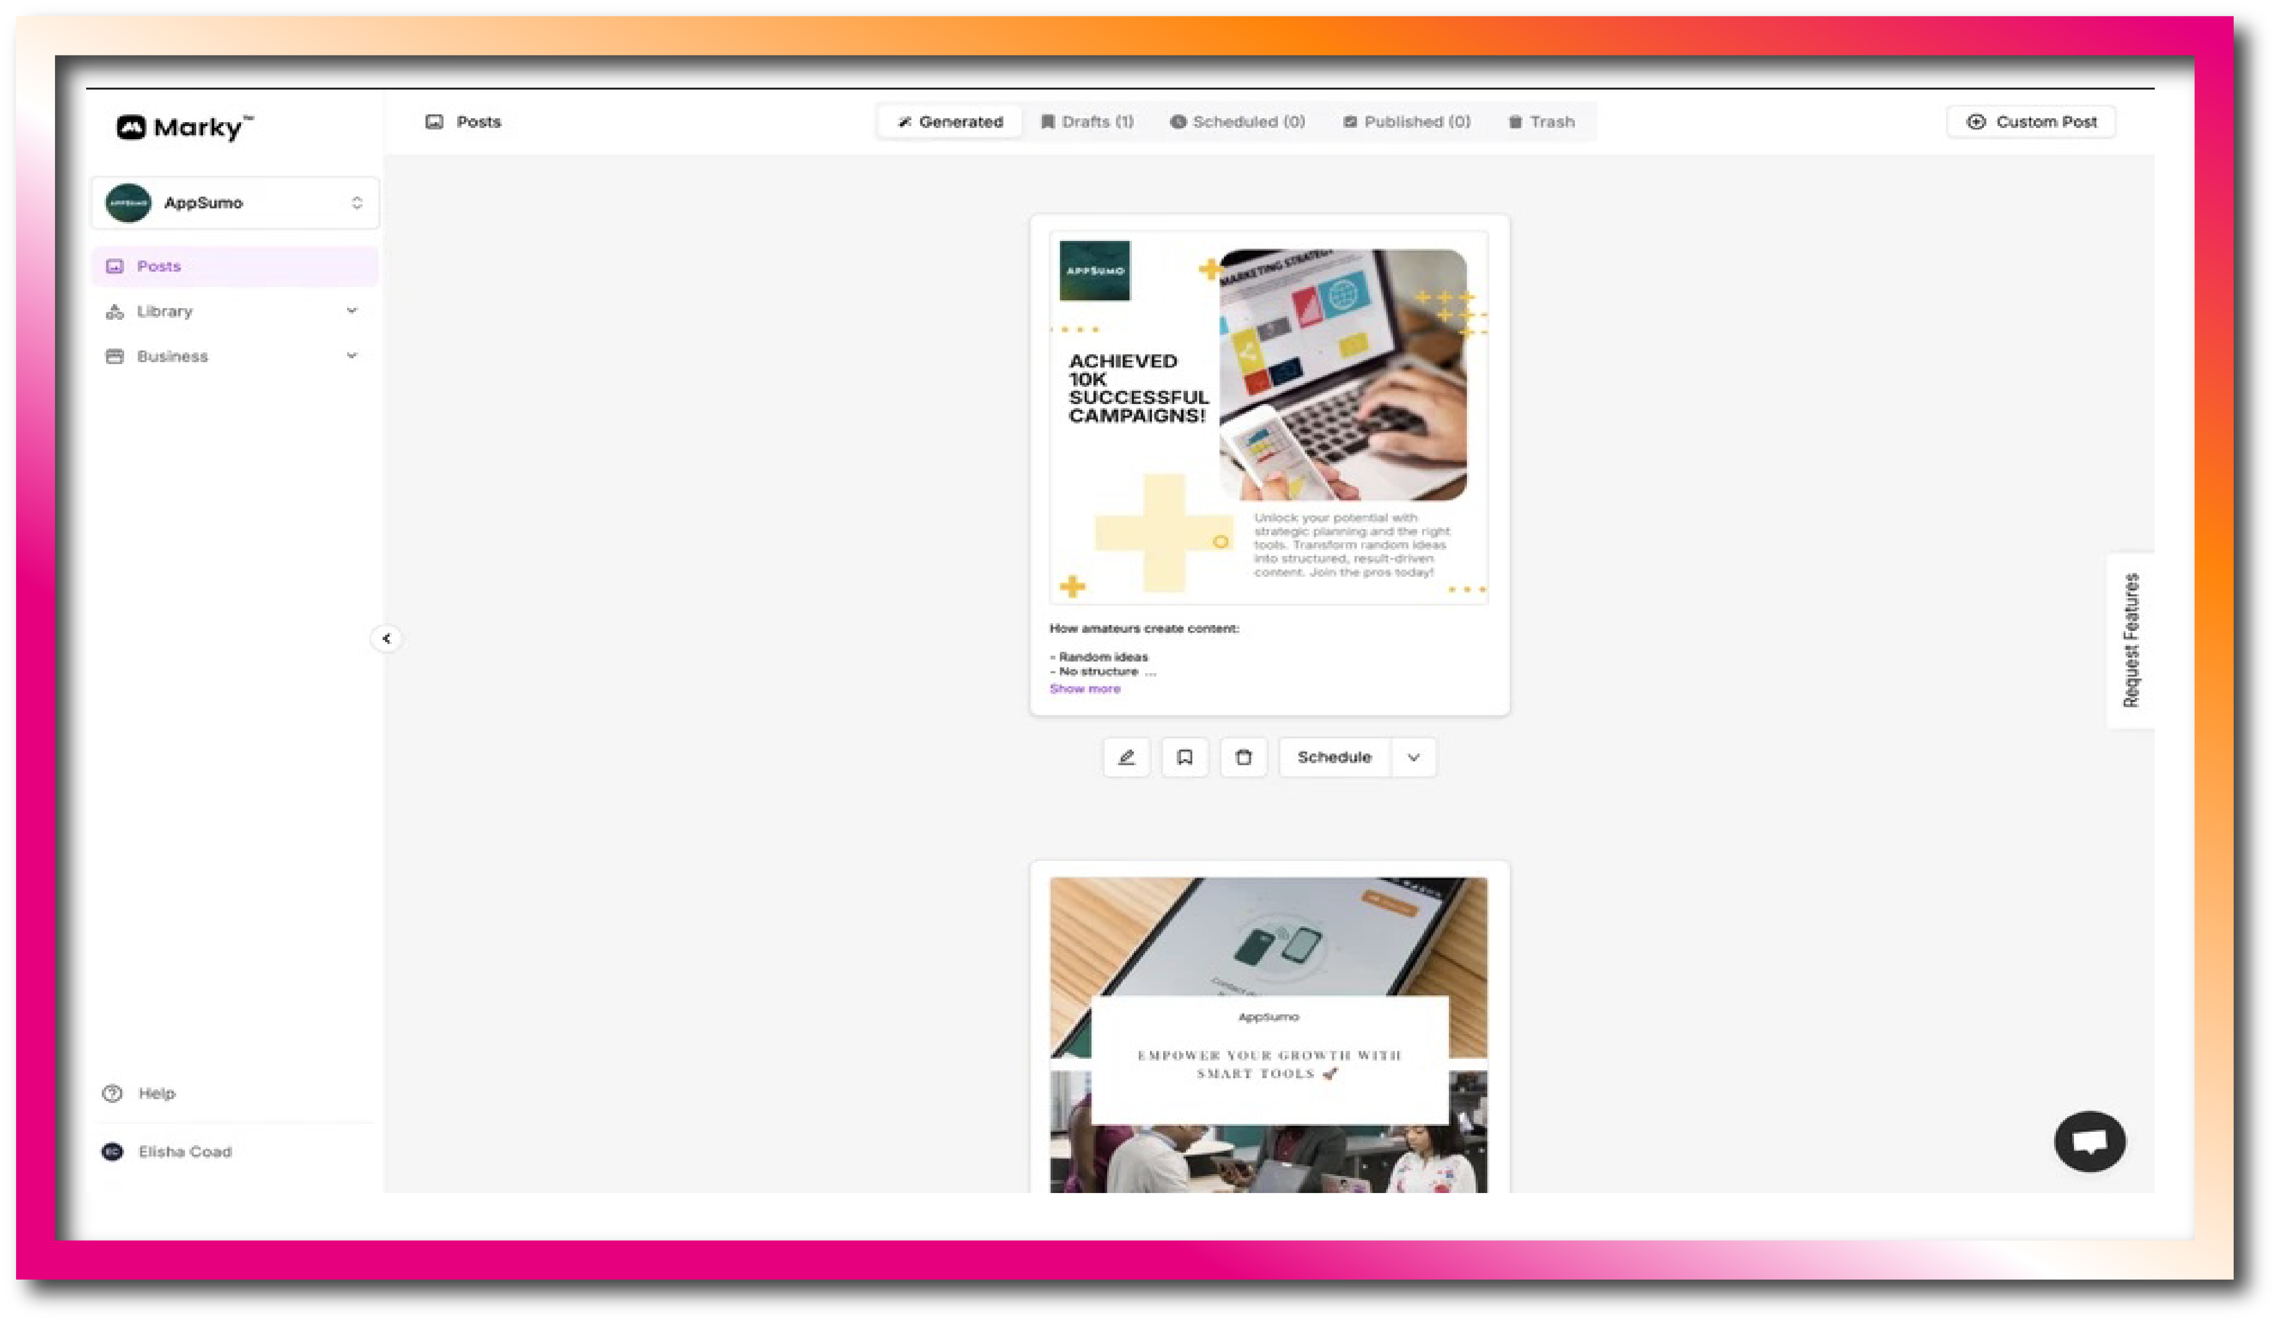Switch to the Generated tab

click(950, 121)
